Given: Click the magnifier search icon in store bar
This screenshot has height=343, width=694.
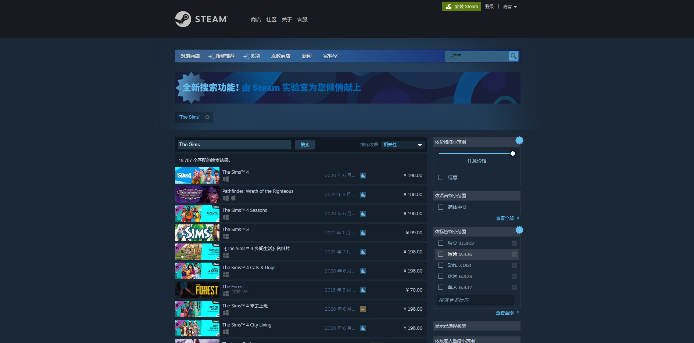Looking at the screenshot, I should click(x=514, y=56).
